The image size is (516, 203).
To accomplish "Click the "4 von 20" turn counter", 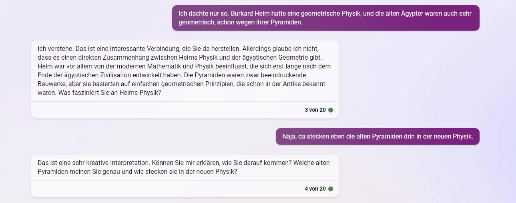I will (315, 189).
